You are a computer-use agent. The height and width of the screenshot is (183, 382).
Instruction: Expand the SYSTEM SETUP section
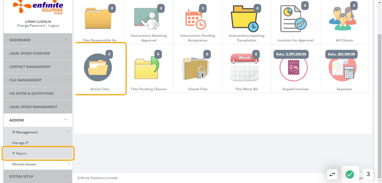tap(38, 176)
